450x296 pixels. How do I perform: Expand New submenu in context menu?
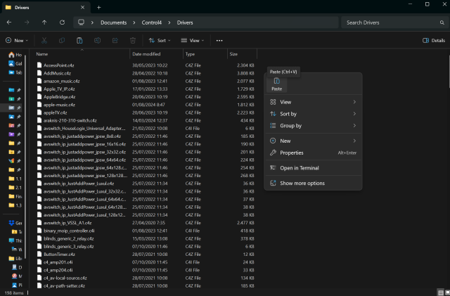click(x=354, y=141)
